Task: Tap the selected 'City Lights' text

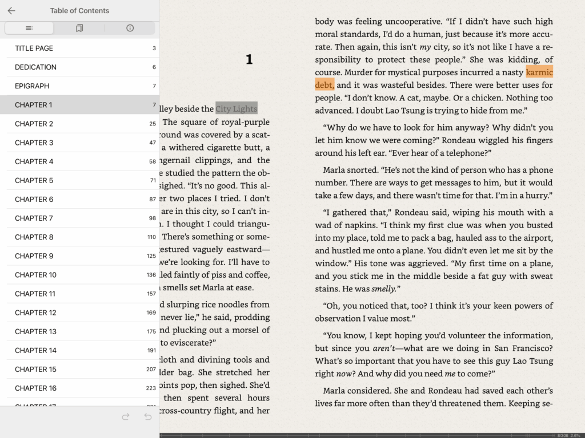Action: 237,109
